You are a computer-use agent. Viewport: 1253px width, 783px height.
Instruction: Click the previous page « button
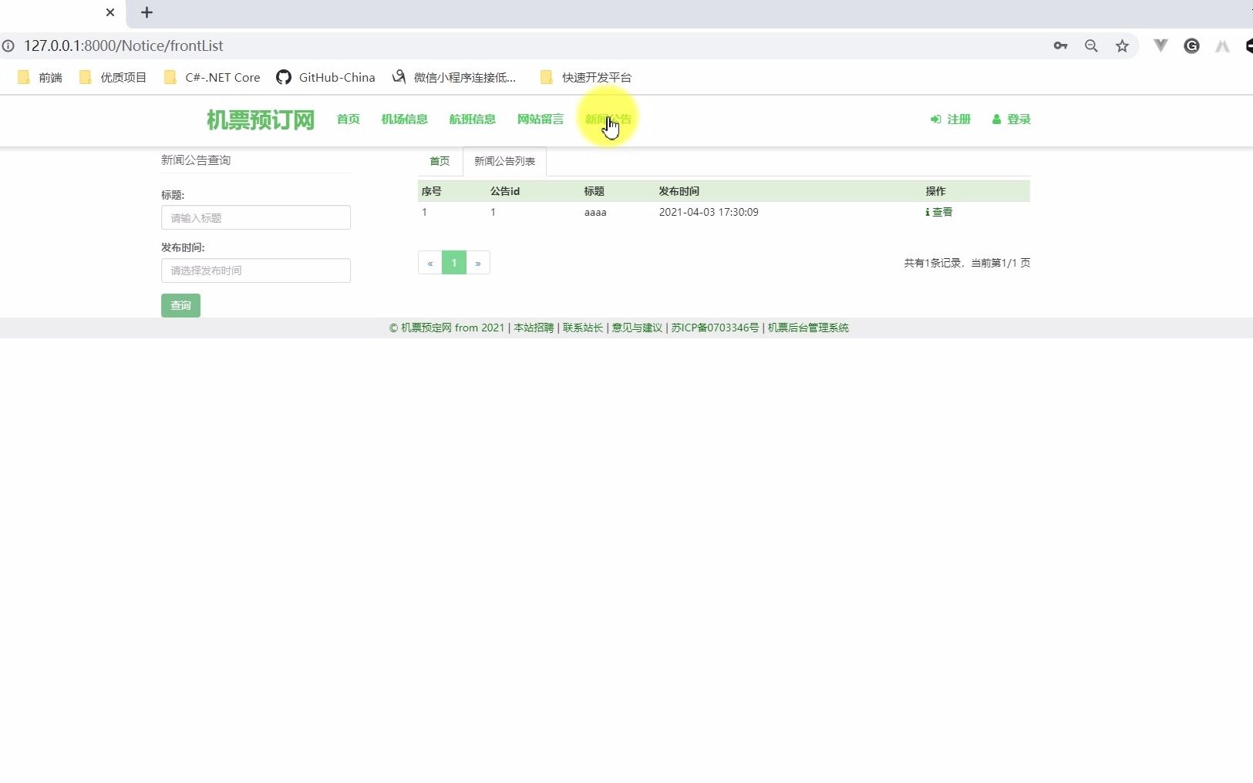point(430,263)
